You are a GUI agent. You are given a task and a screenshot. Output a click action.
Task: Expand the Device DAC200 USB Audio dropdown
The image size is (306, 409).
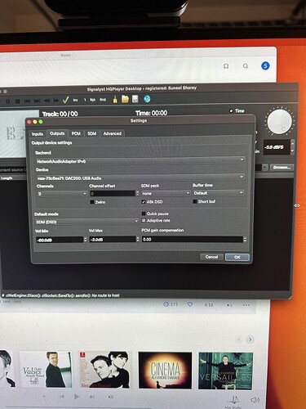[x=140, y=178]
